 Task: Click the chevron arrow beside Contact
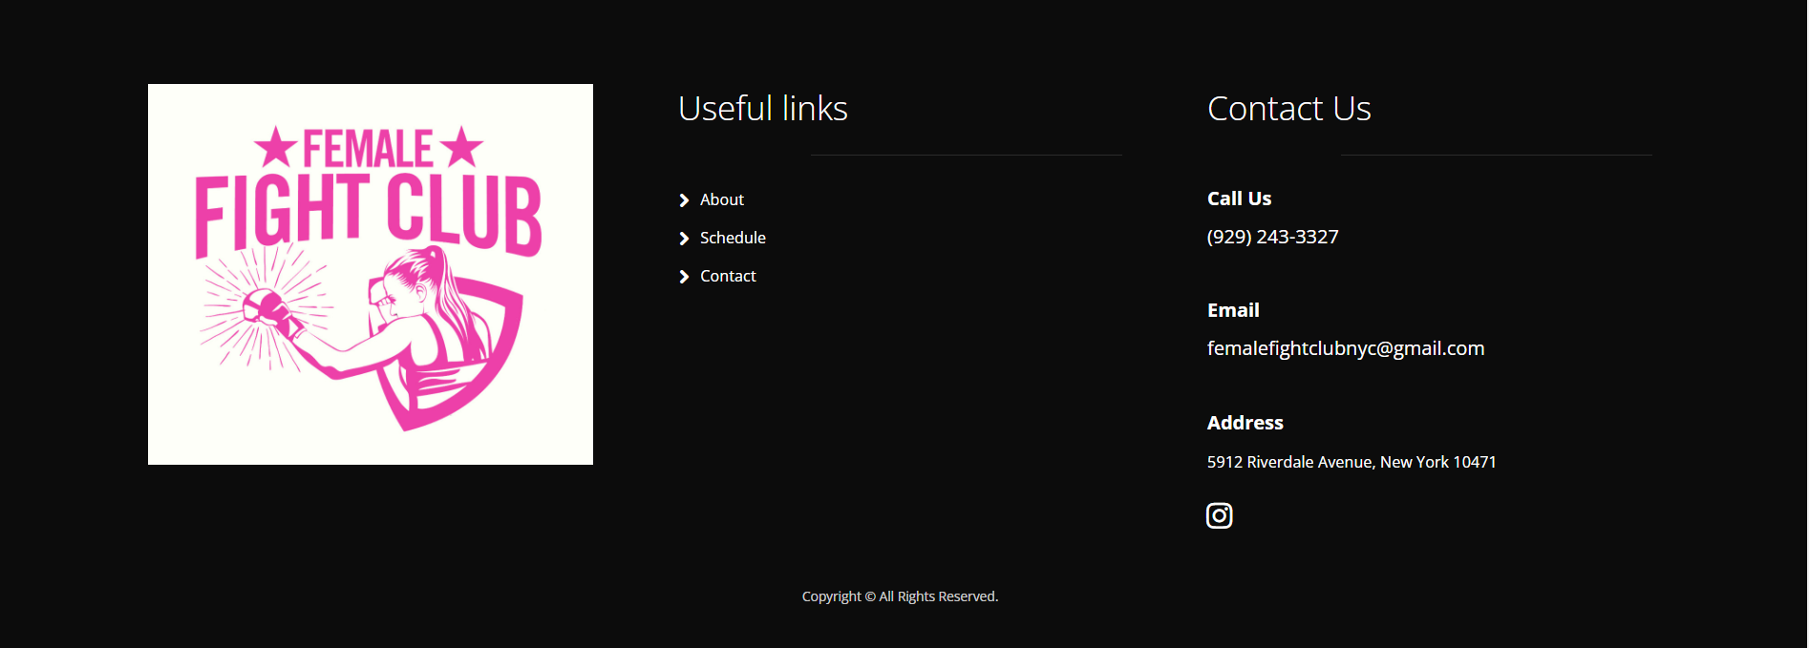[684, 277]
